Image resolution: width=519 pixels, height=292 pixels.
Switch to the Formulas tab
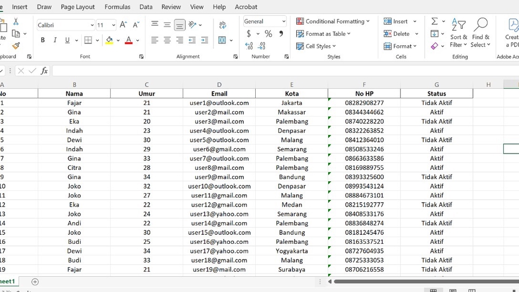coord(117,7)
